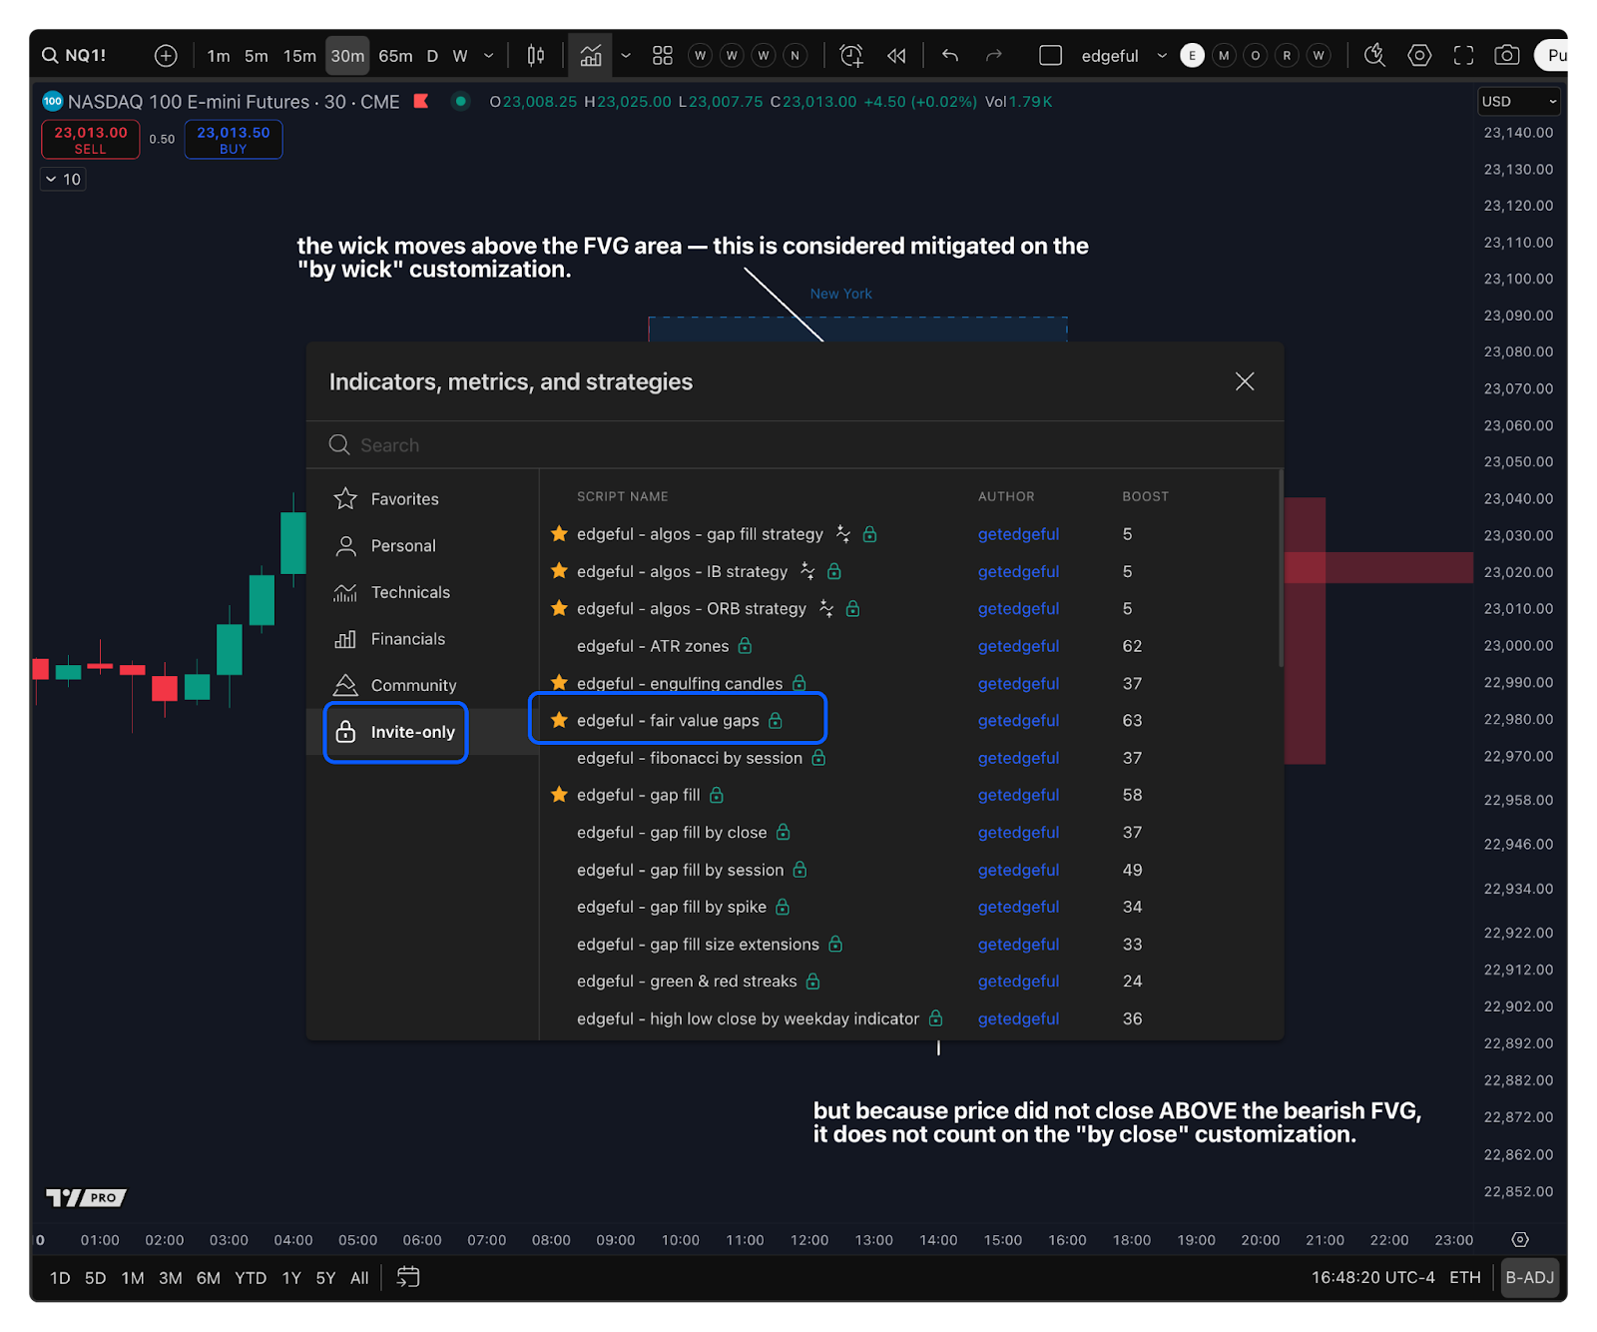Open the indicator templates grid icon
This screenshot has width=1597, height=1332.
(662, 56)
